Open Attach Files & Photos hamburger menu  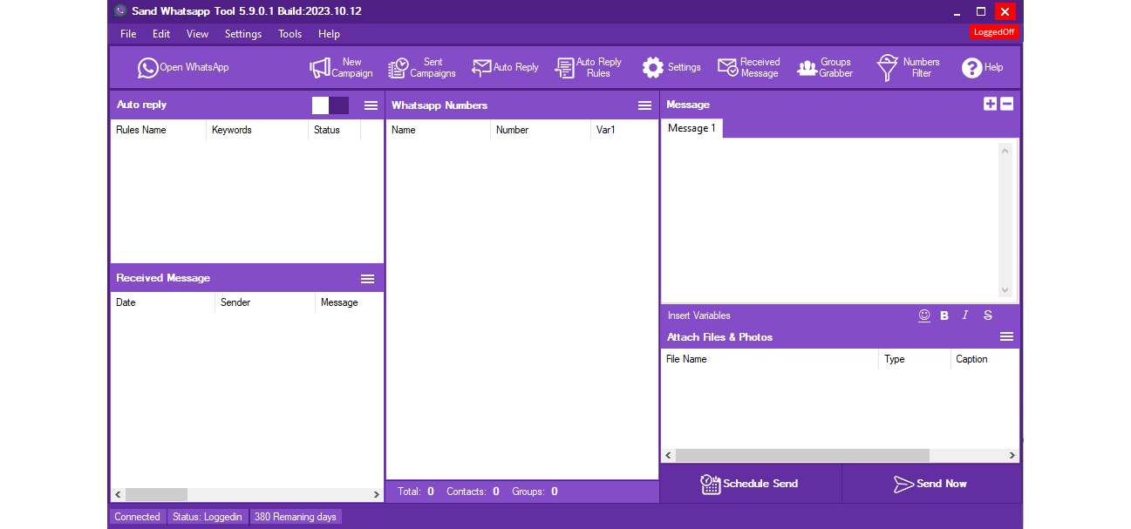pos(1006,336)
